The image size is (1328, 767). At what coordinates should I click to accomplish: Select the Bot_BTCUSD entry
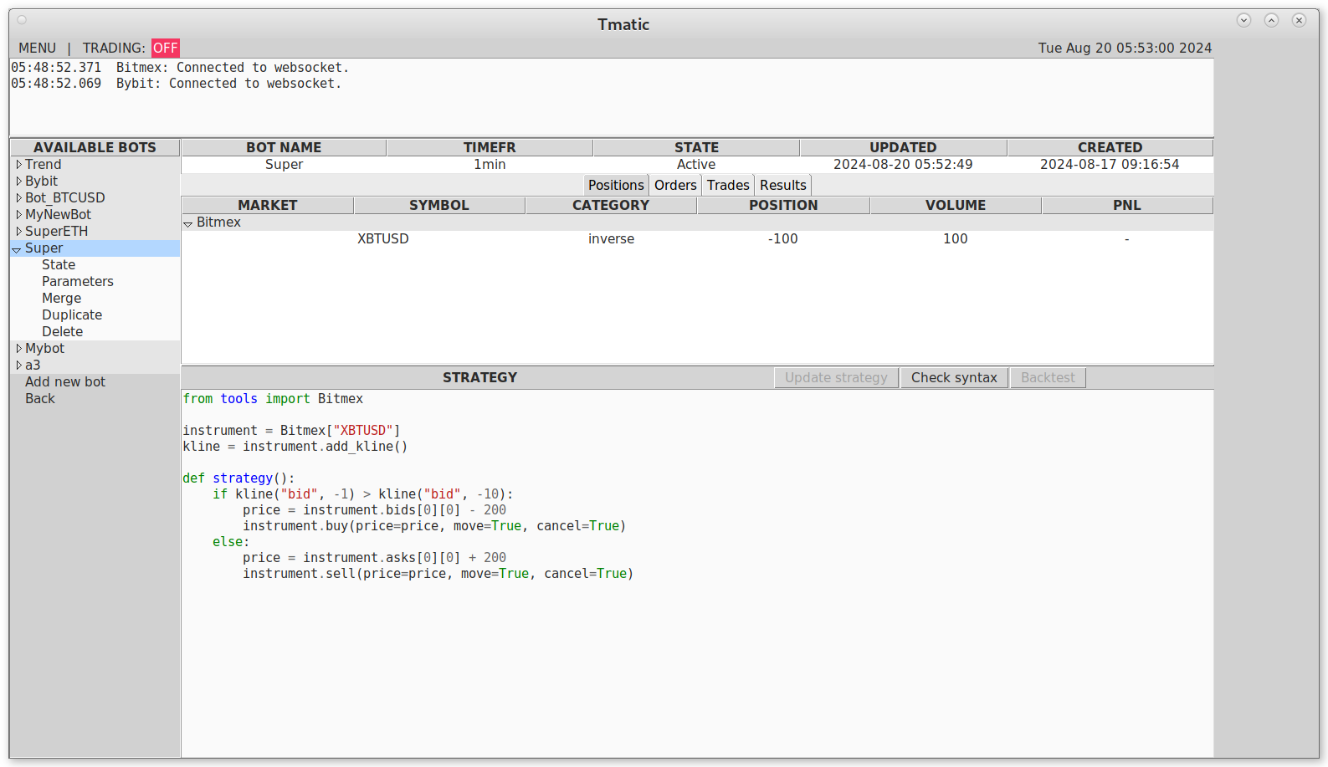point(65,198)
